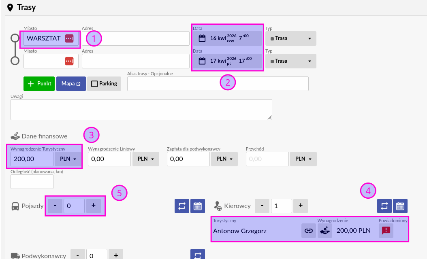Click the Alias trasy input field
This screenshot has height=259, width=427.
click(218, 84)
